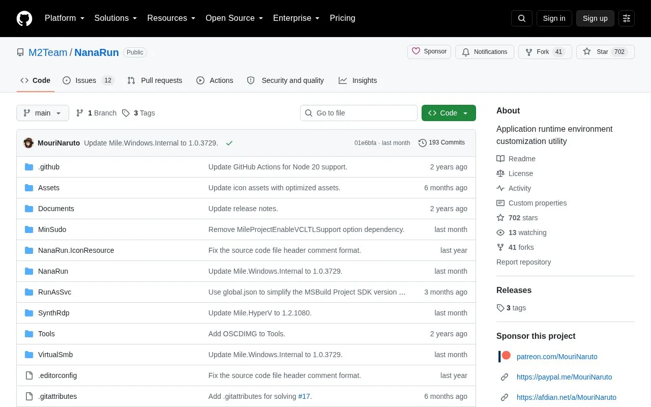
Task: Open the Pricing link
Action: [x=342, y=18]
